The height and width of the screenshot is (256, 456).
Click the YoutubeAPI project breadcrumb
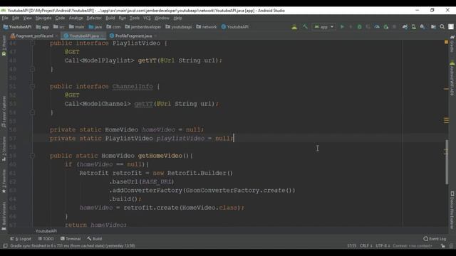[17, 27]
